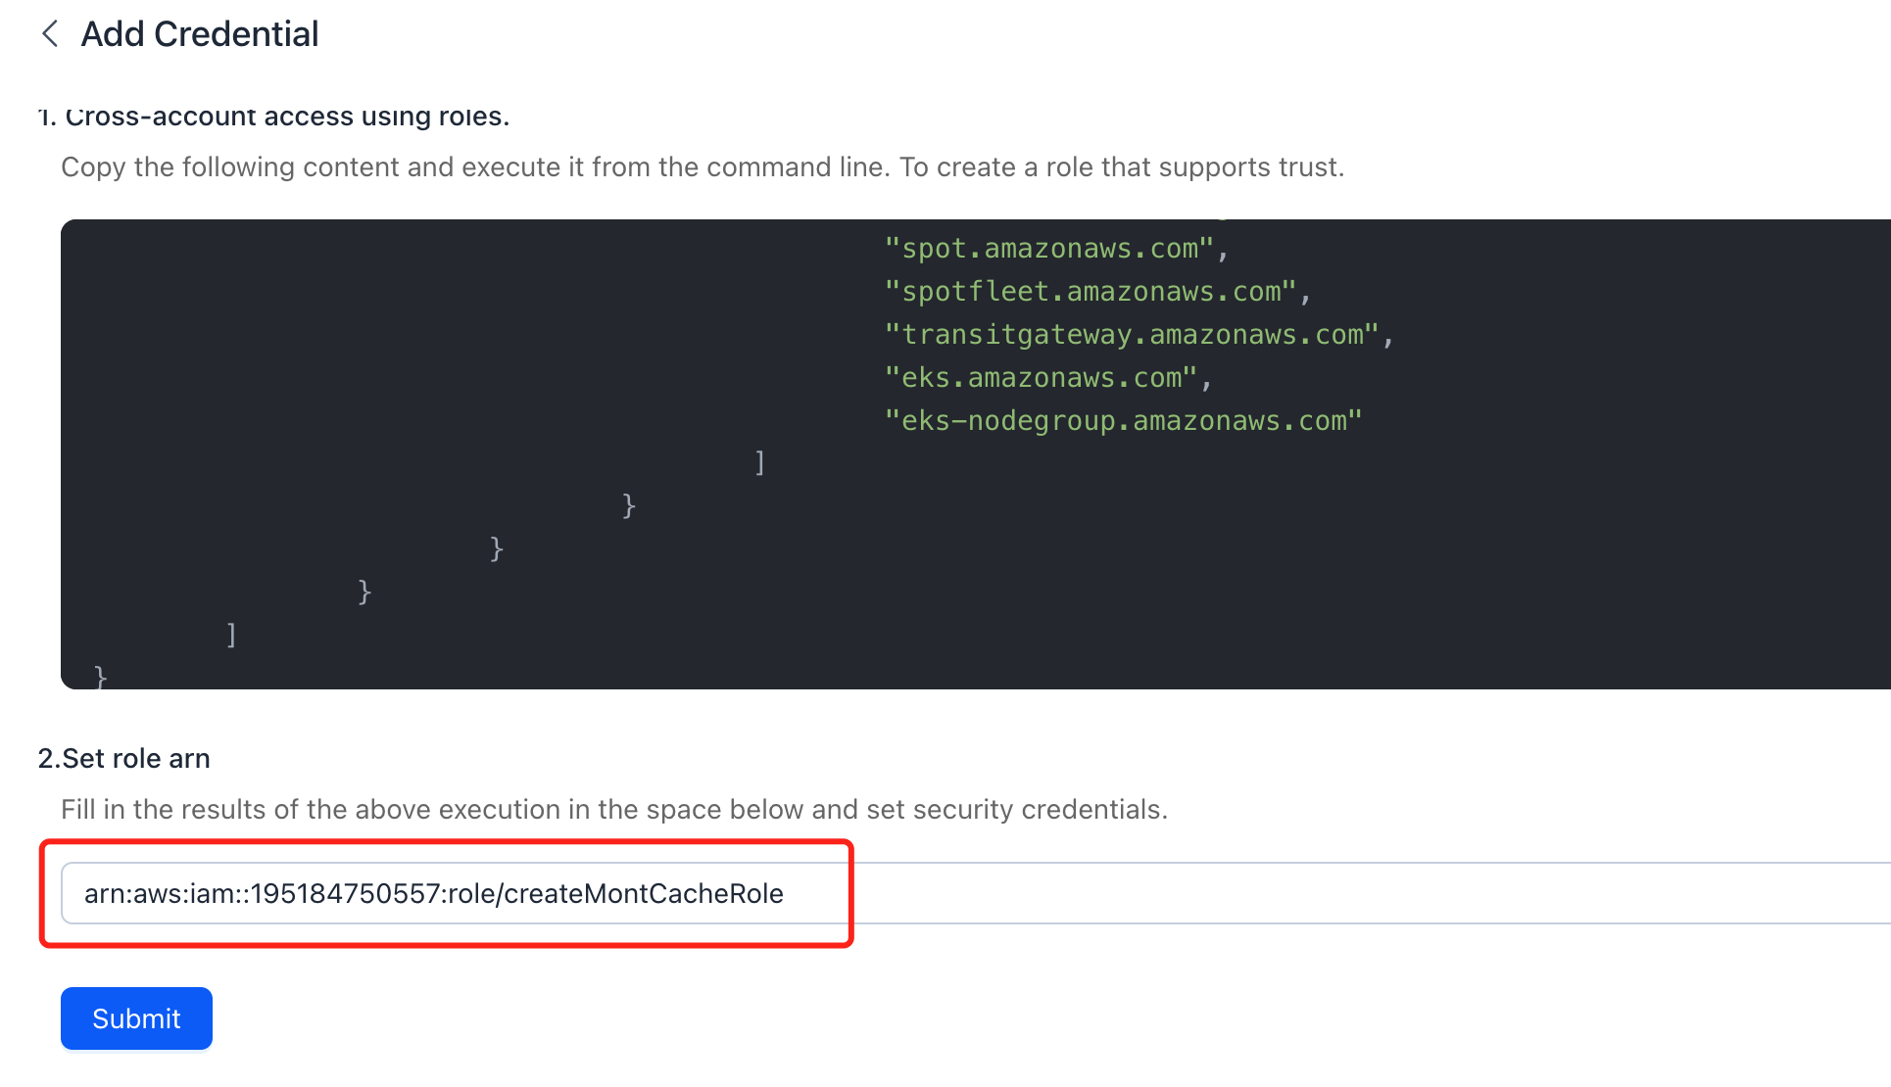
Task: Click the "spotfleet.amazonaws.com" code line
Action: 1097,292
